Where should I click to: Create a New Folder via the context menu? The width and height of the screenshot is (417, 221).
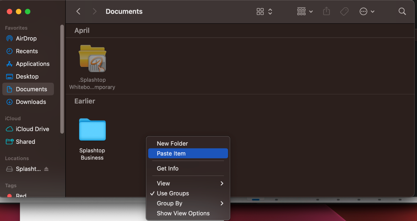coord(172,143)
